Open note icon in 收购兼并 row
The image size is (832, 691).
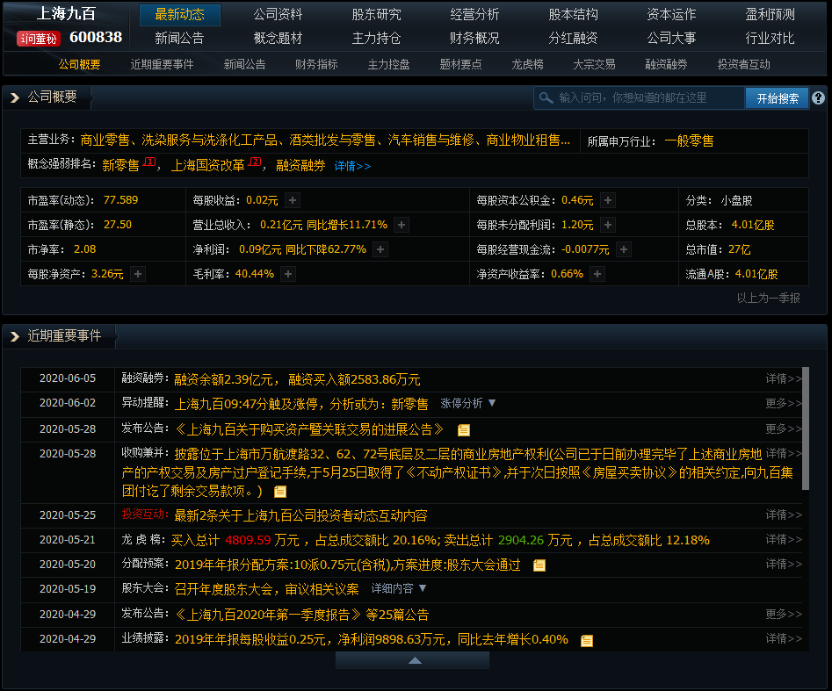(280, 492)
